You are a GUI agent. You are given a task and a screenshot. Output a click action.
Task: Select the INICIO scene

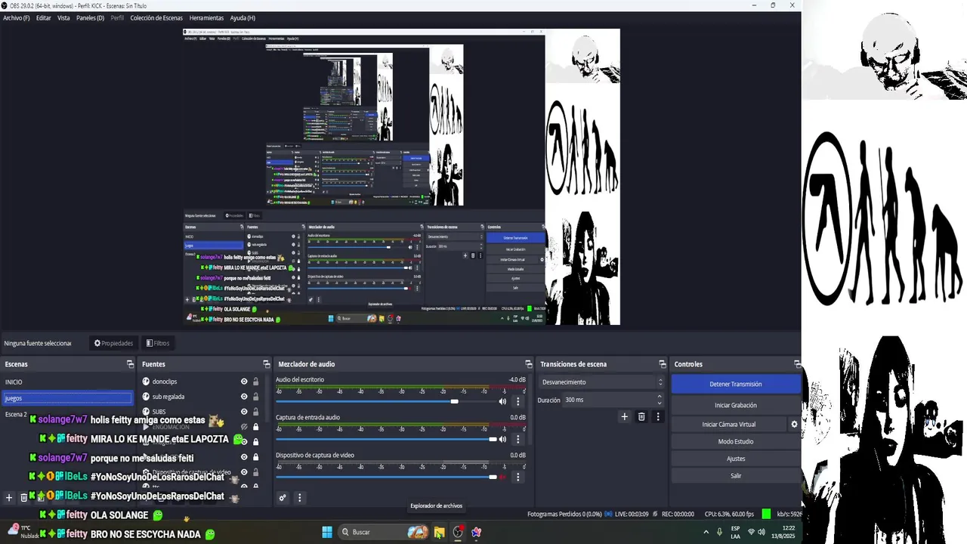click(68, 382)
